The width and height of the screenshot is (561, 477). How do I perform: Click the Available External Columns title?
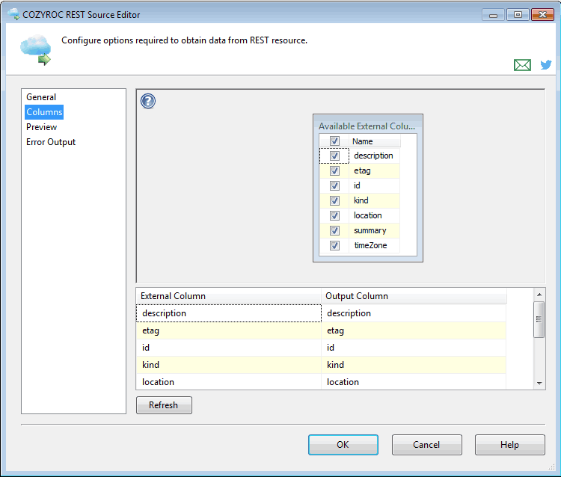[367, 126]
